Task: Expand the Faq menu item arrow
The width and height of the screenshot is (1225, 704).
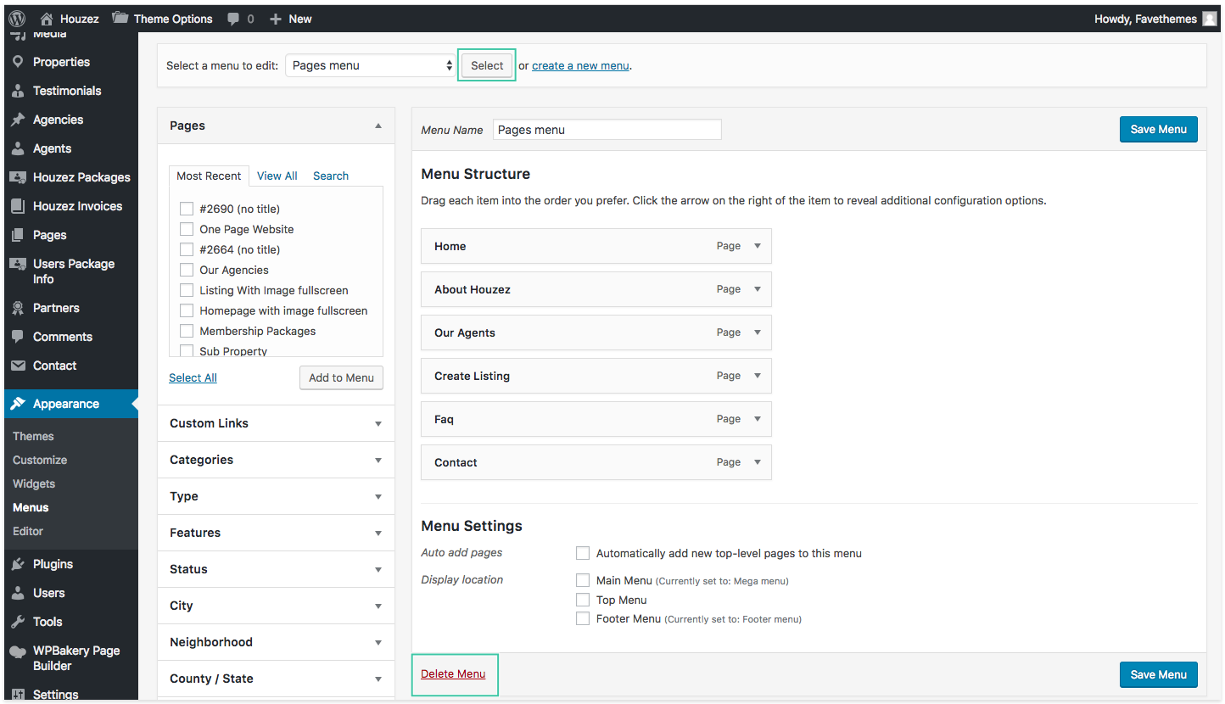Action: click(758, 419)
